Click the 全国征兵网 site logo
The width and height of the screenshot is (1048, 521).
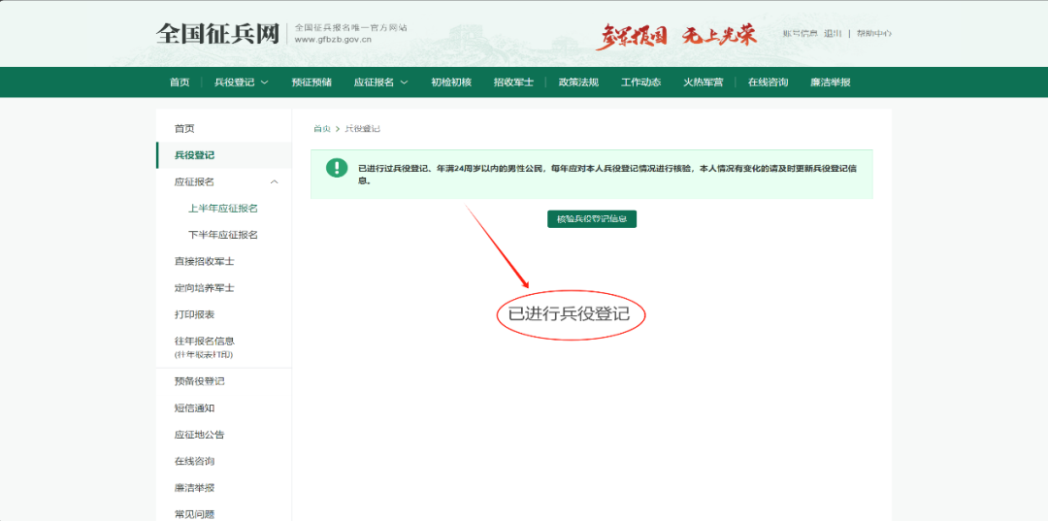point(217,34)
